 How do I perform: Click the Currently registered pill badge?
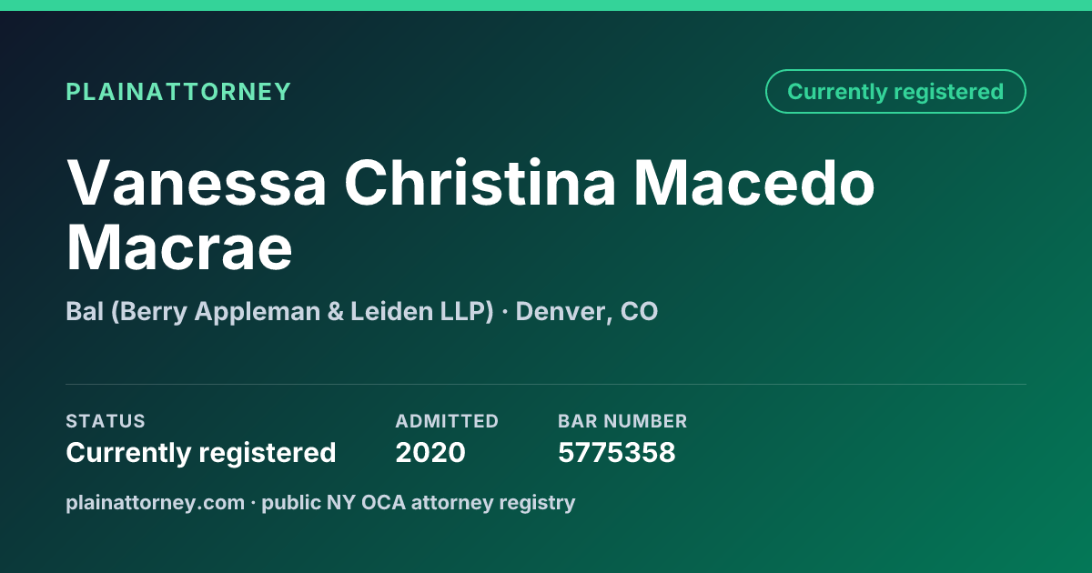coord(895,92)
